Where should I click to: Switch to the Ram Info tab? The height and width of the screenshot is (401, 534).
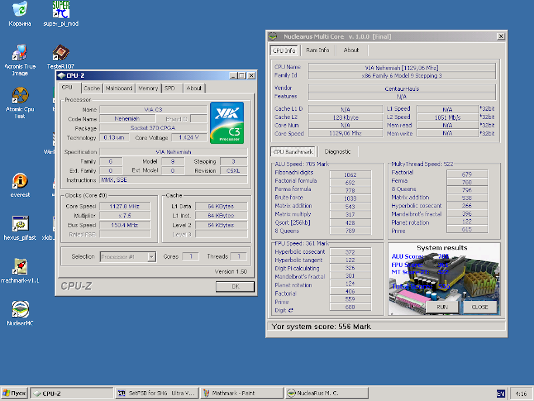tap(318, 50)
